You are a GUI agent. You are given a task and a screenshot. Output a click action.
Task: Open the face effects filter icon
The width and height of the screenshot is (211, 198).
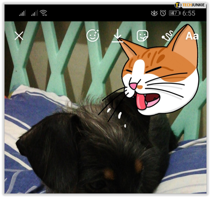pos(93,36)
